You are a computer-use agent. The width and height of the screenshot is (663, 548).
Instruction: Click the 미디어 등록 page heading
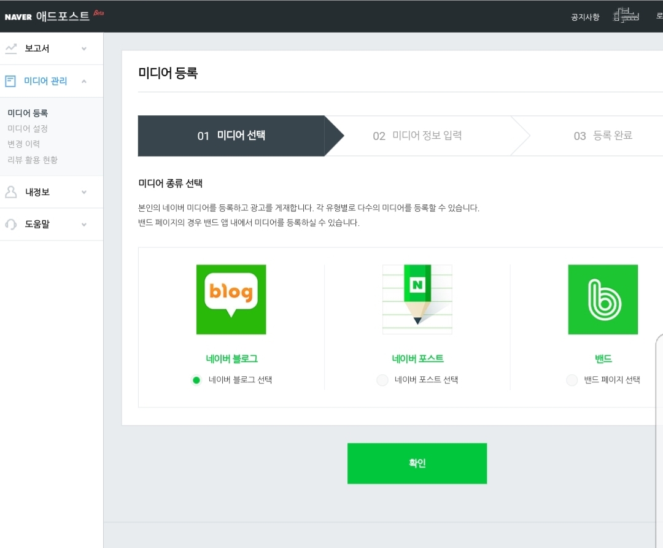(168, 73)
